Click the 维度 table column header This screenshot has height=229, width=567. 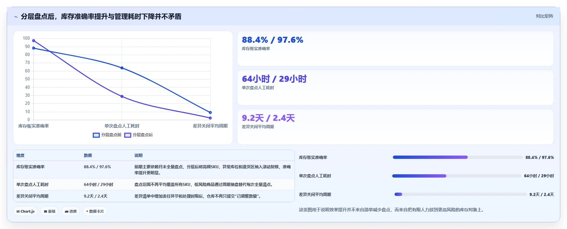(20, 156)
